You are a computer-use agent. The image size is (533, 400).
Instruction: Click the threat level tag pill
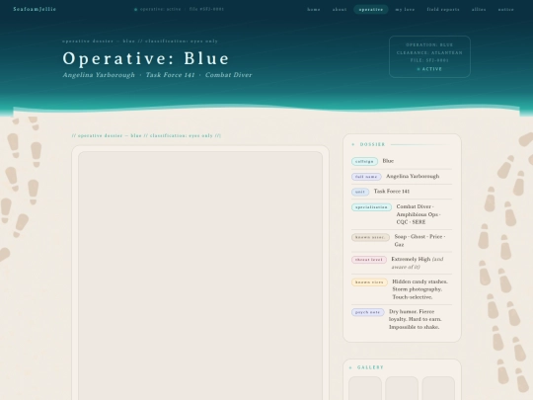coord(369,260)
